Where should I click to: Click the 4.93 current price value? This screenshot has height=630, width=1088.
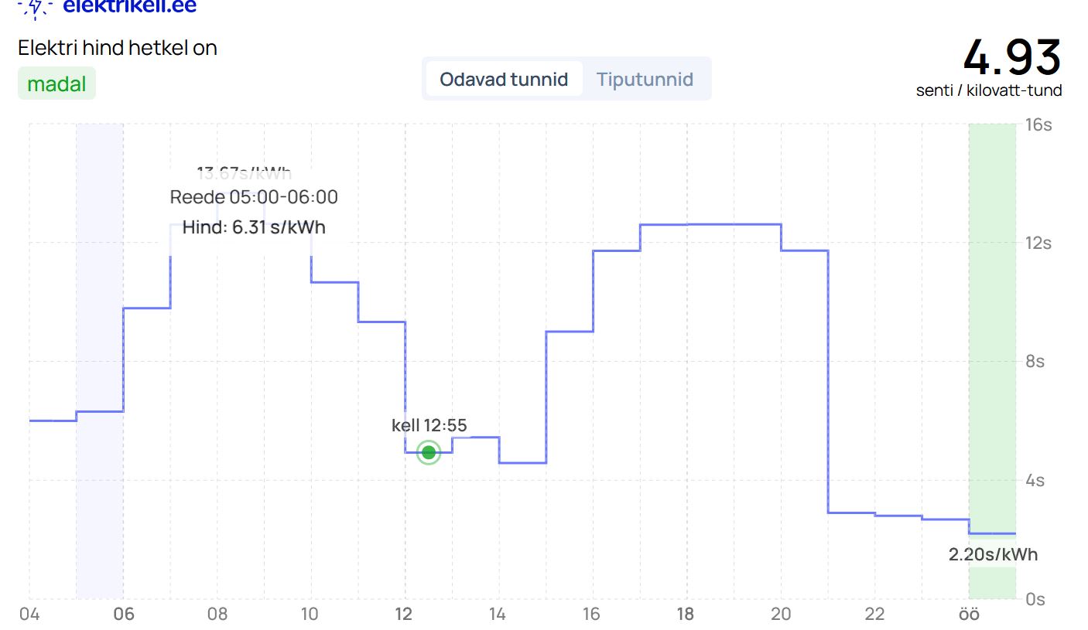pos(1011,57)
